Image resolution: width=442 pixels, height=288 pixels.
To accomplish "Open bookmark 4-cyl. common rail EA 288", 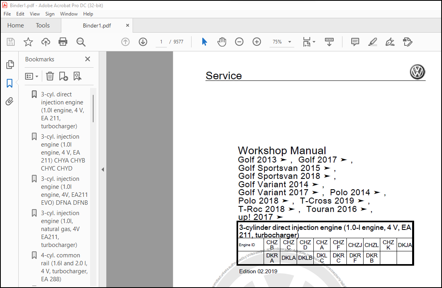I will coord(64,267).
